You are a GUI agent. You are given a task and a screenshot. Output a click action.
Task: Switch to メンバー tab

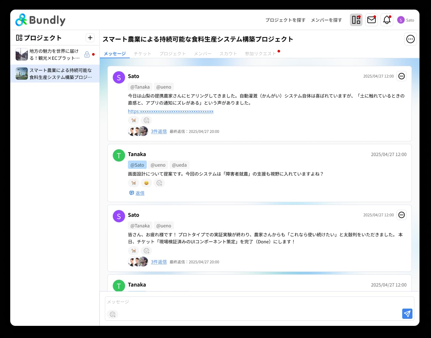point(203,53)
